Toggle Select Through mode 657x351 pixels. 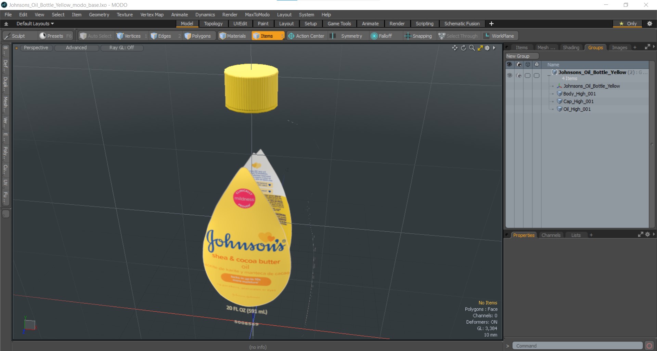coord(458,36)
